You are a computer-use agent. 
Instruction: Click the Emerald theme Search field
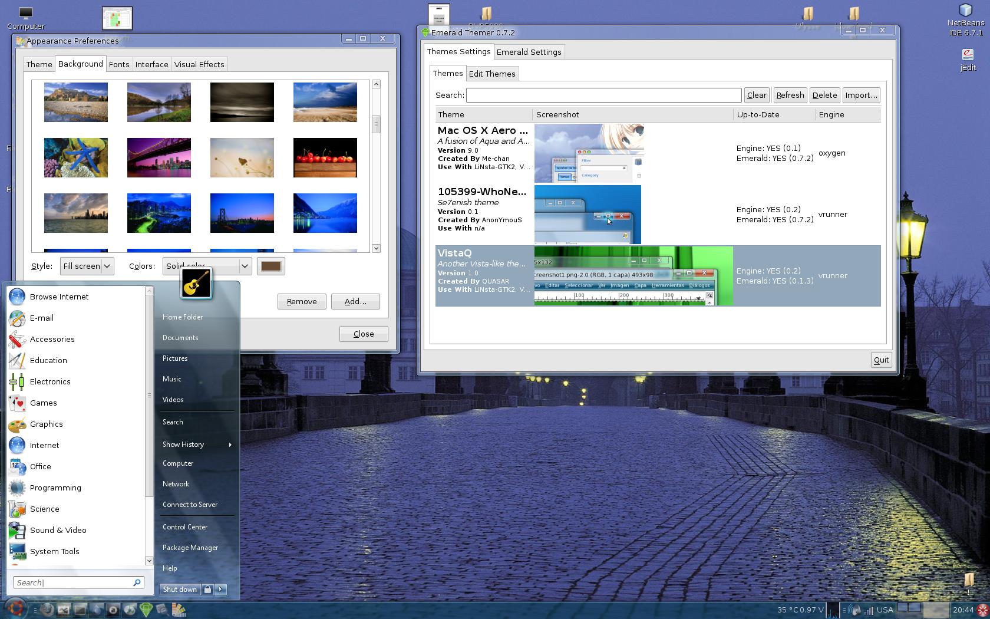(603, 95)
